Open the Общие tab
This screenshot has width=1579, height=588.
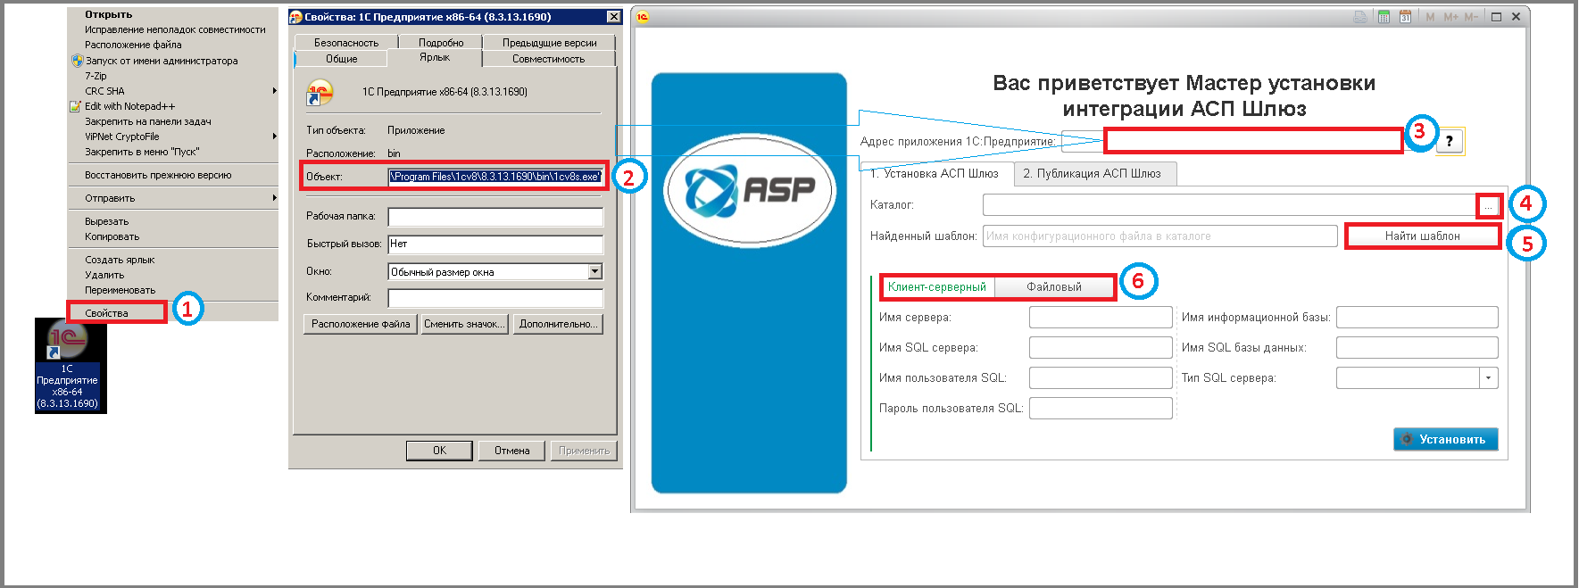pos(341,59)
